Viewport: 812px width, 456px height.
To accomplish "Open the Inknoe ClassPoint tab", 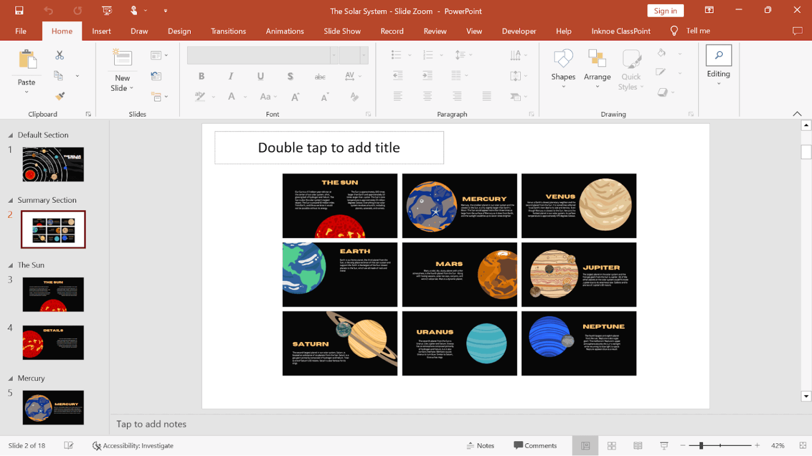I will [621, 31].
